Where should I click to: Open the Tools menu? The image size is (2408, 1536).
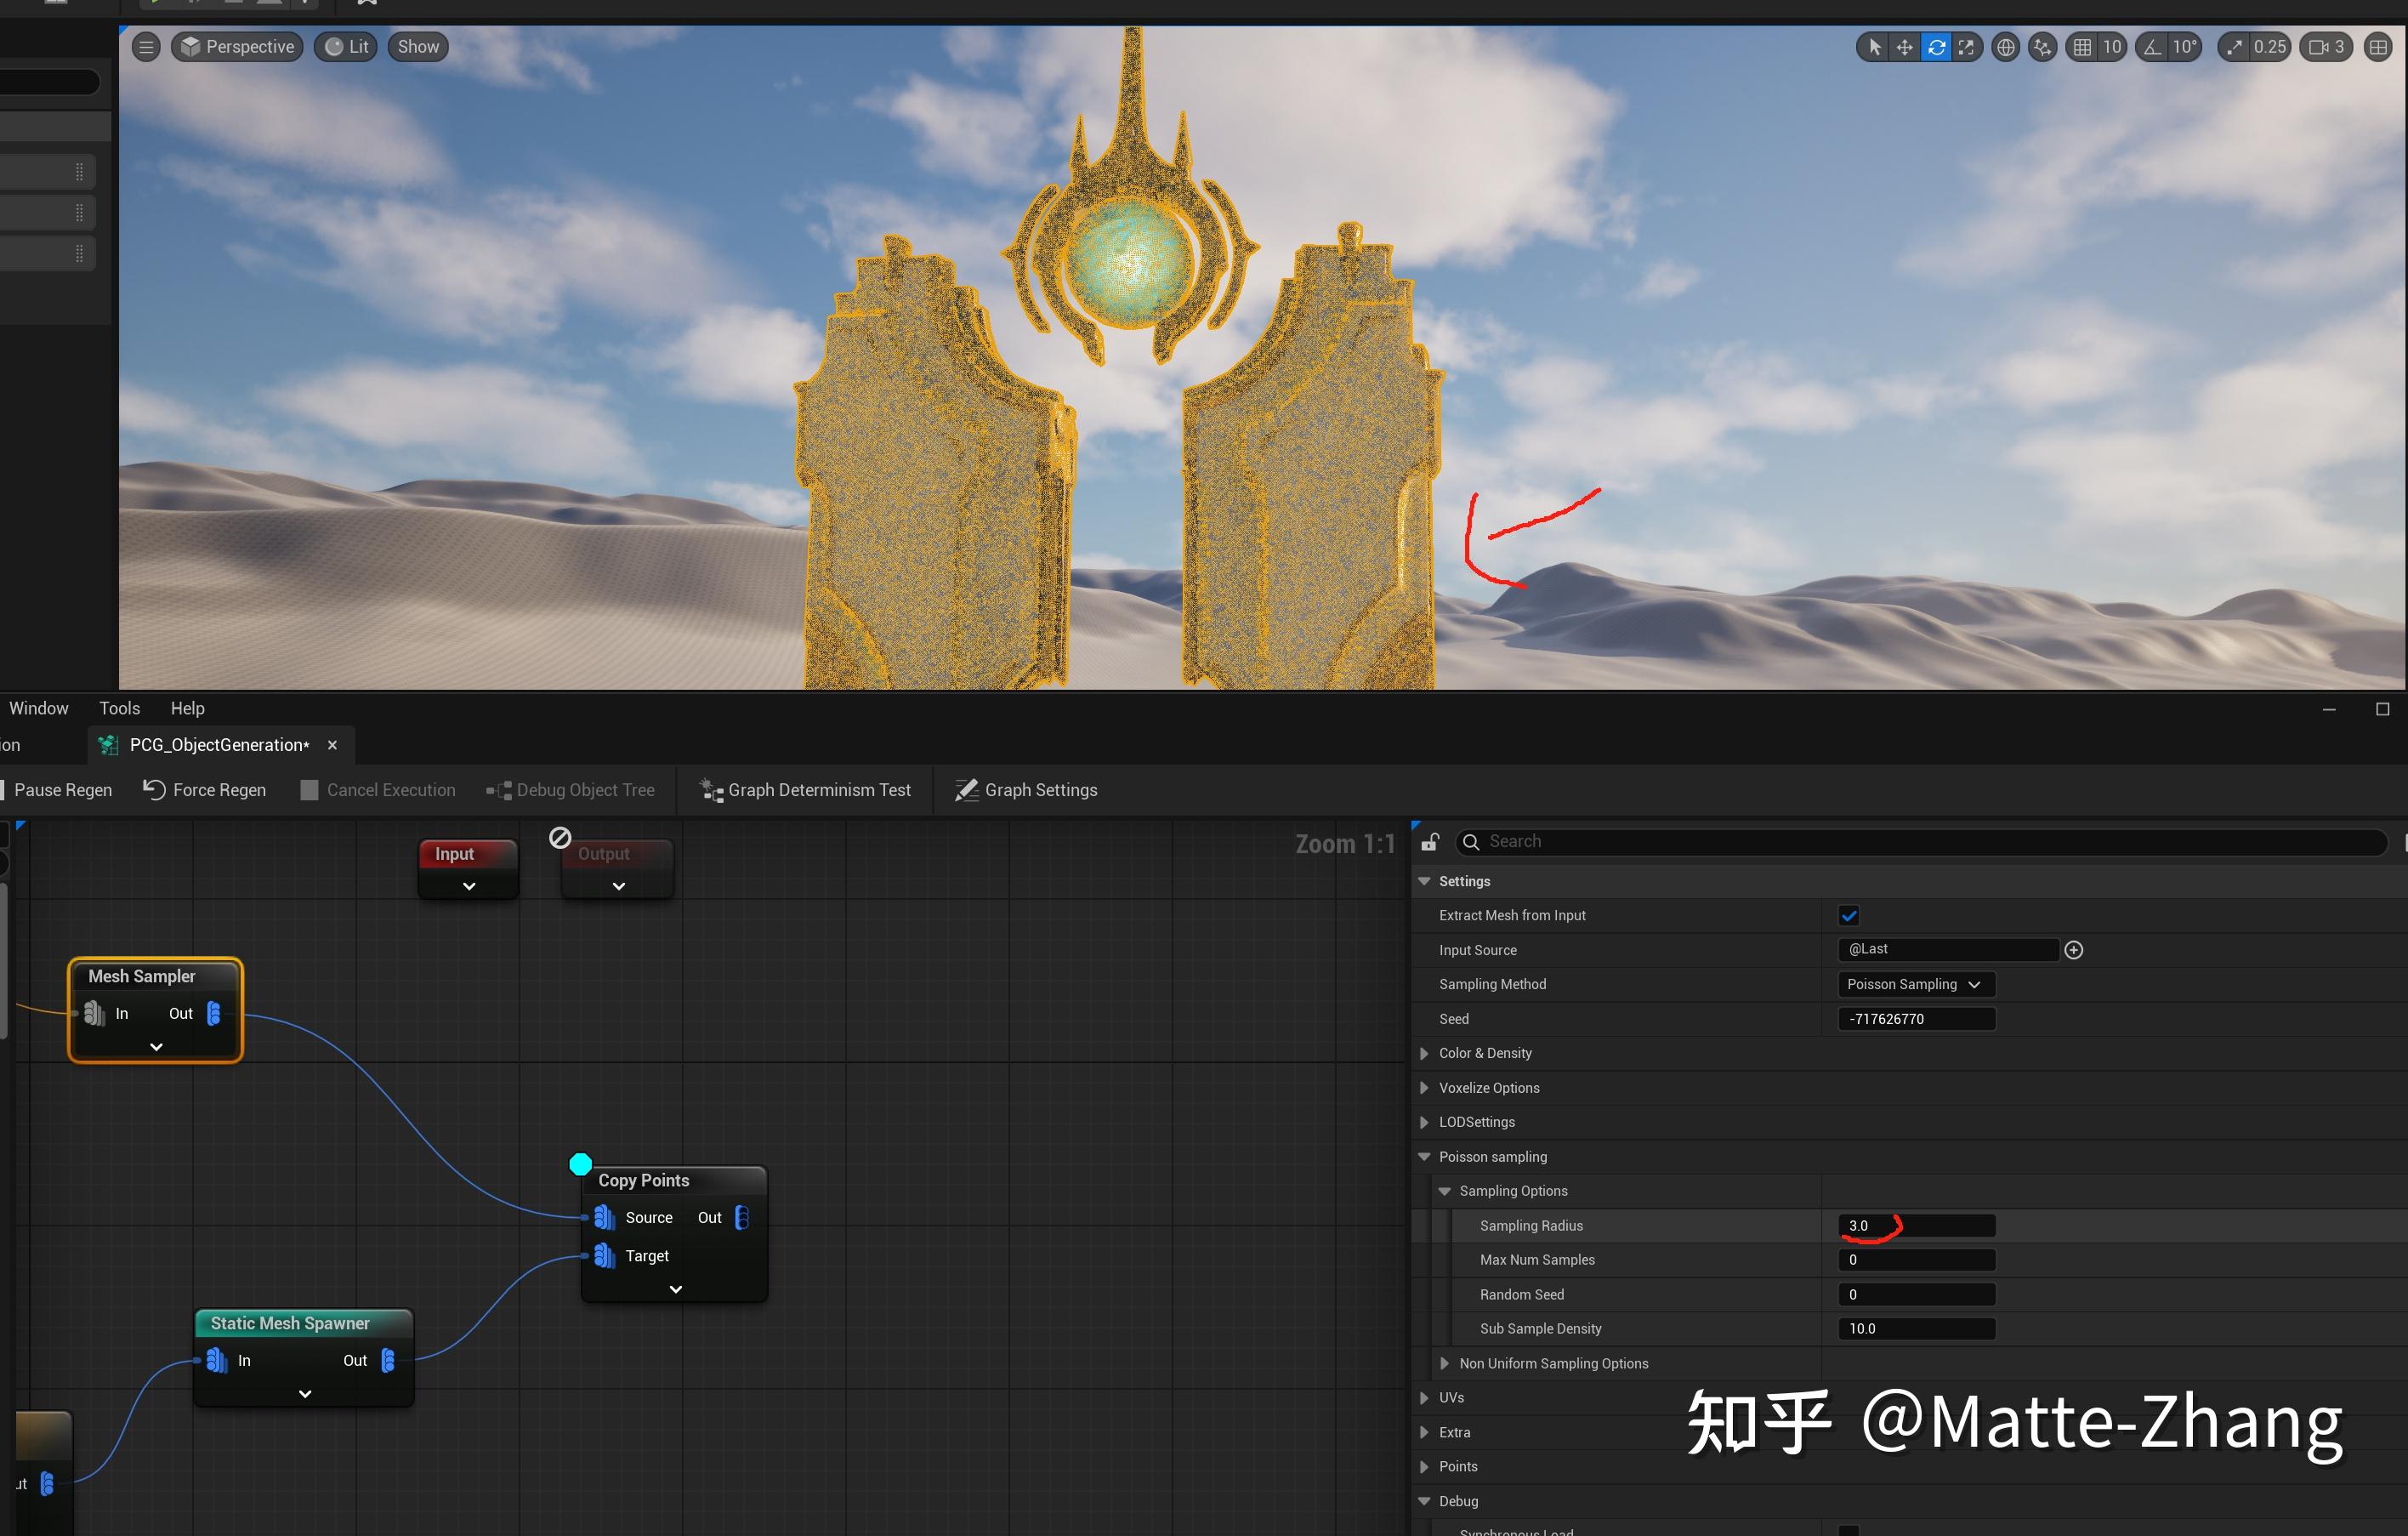coord(119,708)
